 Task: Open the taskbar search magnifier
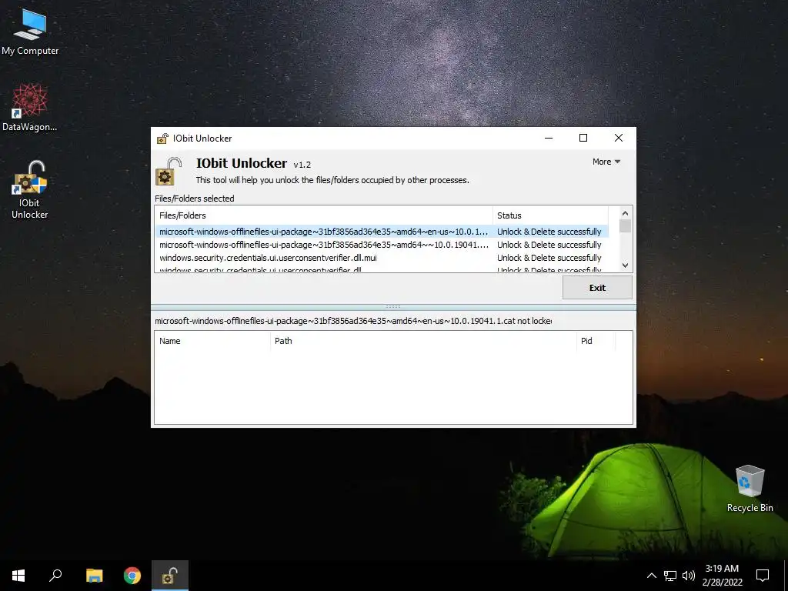tap(55, 576)
